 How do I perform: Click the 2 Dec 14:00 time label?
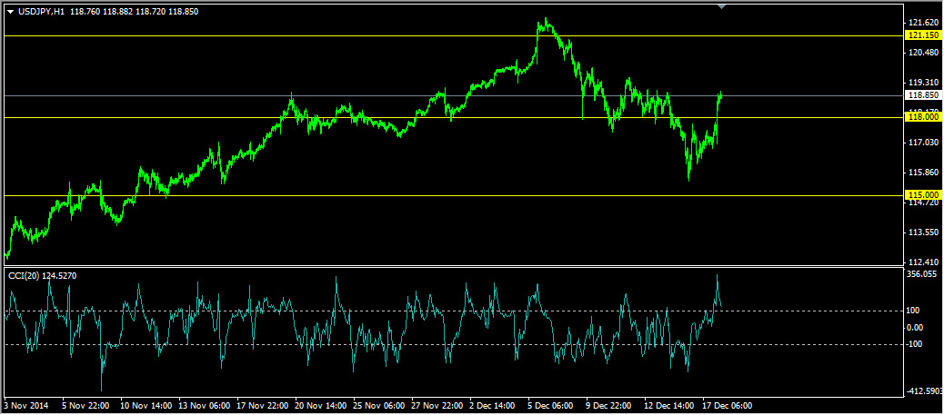pyautogui.click(x=494, y=405)
